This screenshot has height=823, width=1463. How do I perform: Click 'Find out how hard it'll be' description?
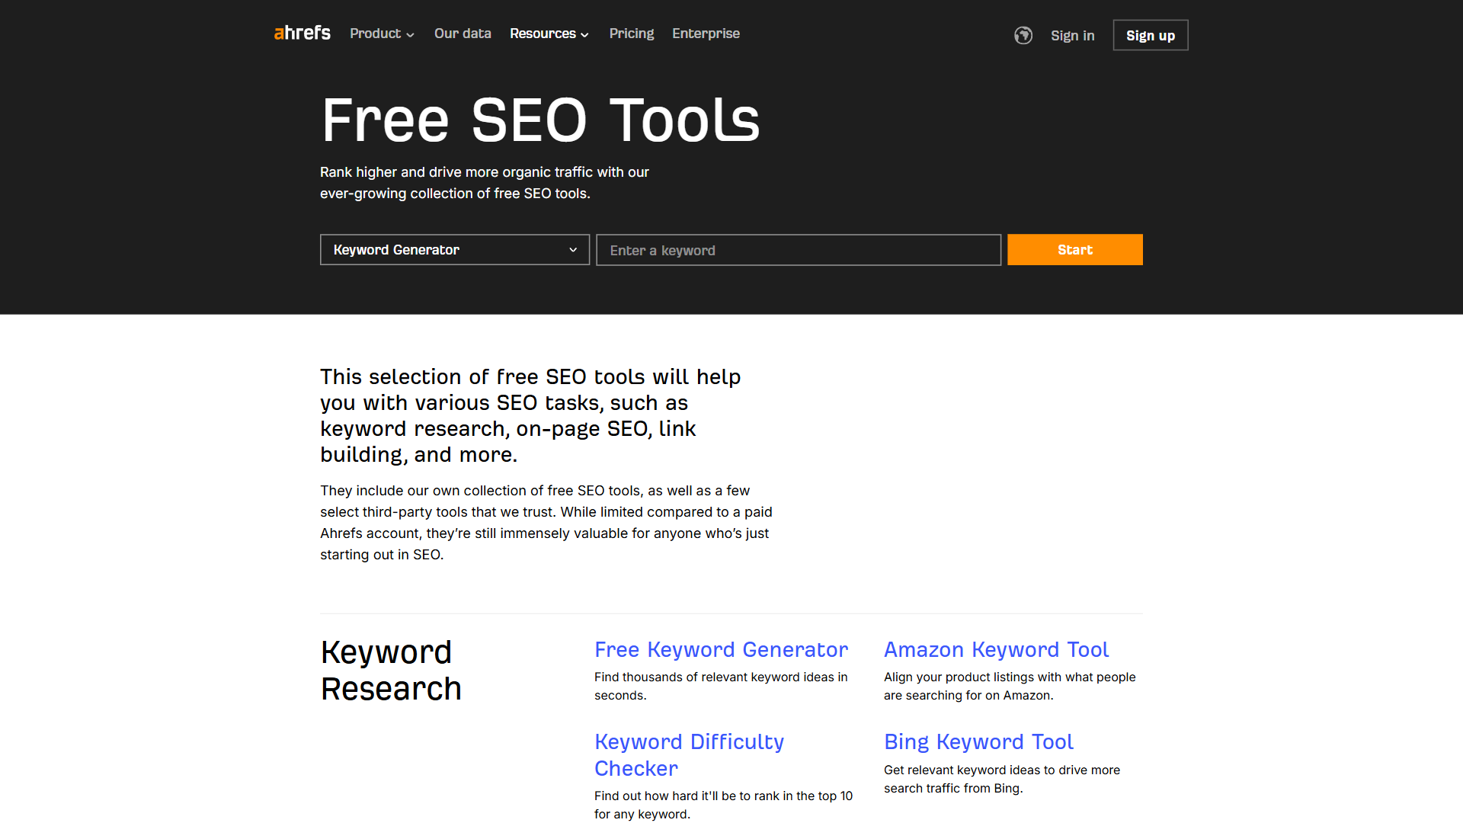(x=723, y=805)
